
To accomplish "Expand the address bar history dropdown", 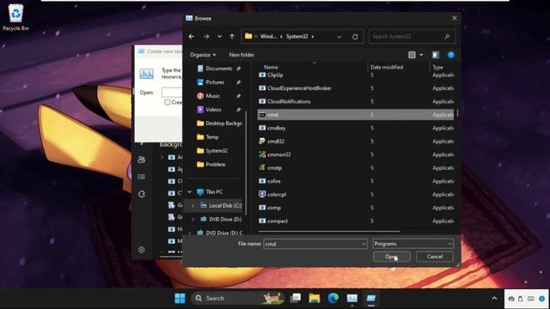I will [339, 36].
